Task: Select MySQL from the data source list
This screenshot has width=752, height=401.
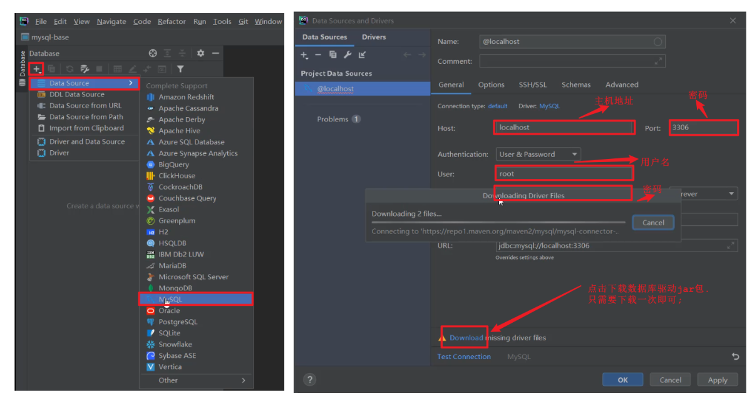Action: [x=170, y=300]
